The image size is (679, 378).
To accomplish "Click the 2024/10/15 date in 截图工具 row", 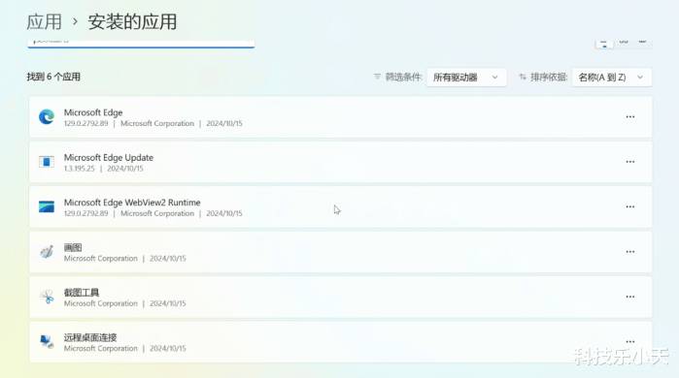I will (168, 303).
